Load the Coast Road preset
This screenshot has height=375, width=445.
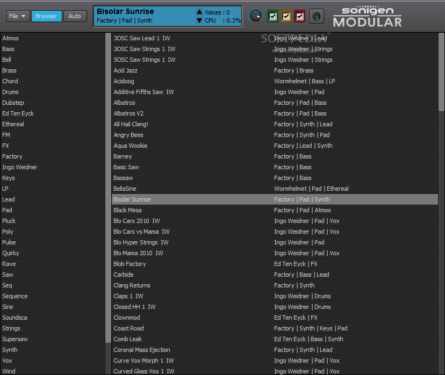click(x=275, y=328)
